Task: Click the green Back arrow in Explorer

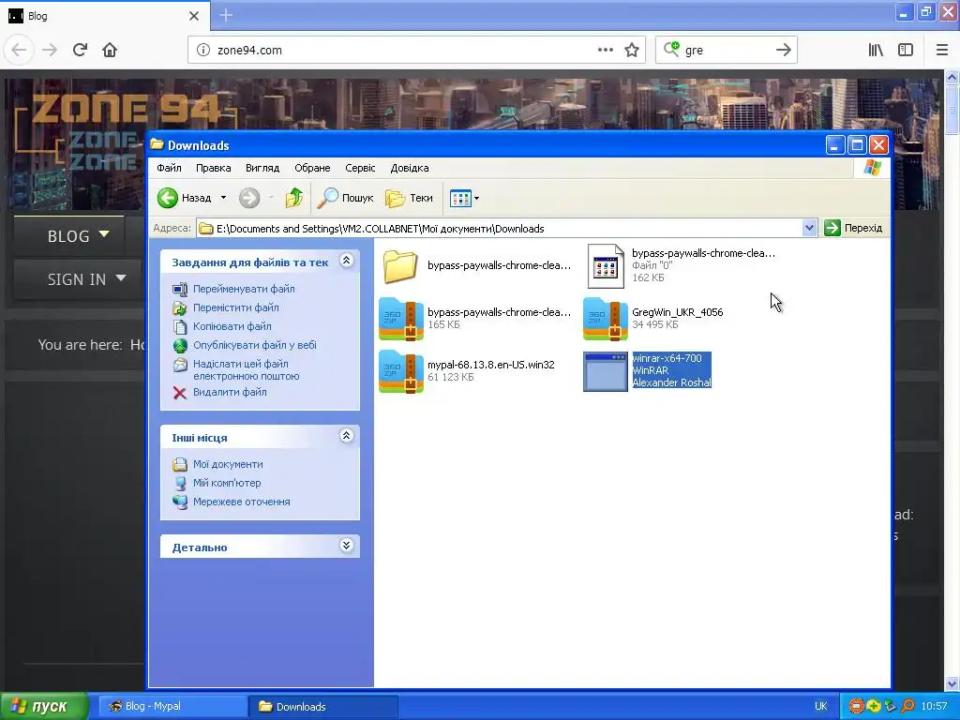Action: (168, 198)
